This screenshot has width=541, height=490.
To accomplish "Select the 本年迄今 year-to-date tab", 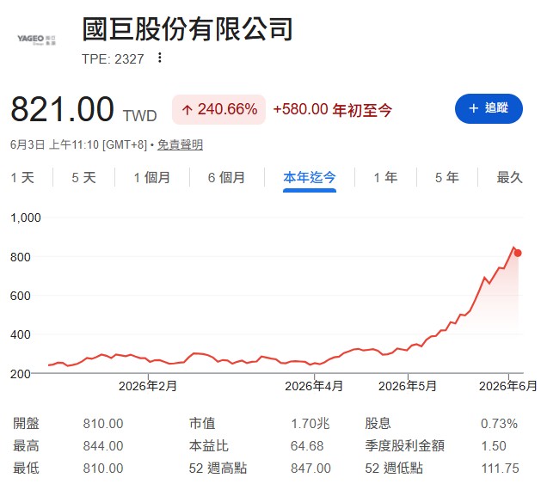I will point(310,178).
